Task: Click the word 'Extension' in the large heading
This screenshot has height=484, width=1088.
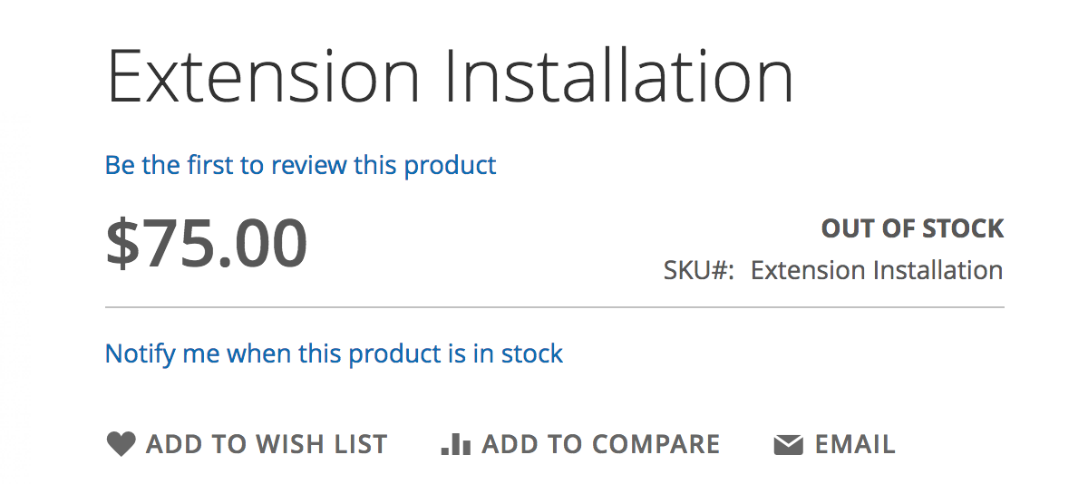Action: point(263,77)
